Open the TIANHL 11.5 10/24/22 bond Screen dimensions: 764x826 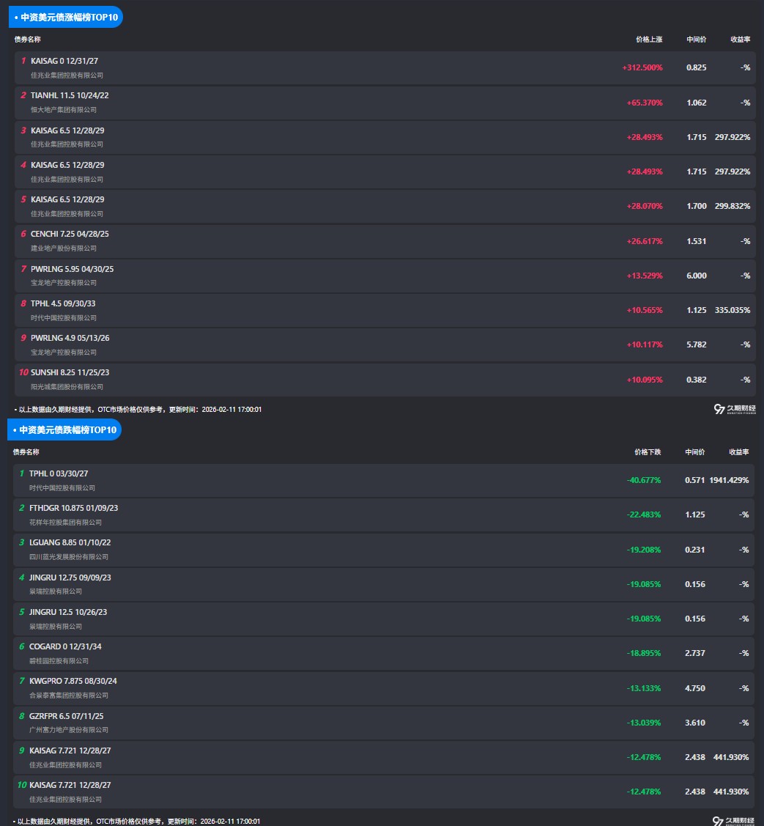tap(70, 95)
